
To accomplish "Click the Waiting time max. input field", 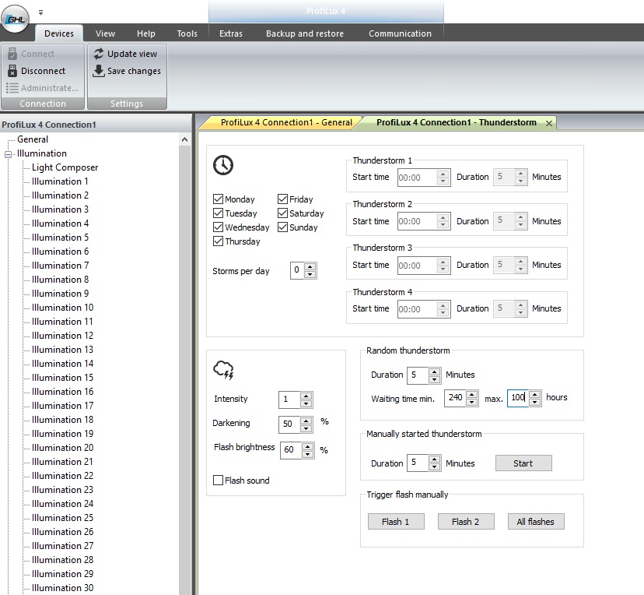I will (518, 398).
